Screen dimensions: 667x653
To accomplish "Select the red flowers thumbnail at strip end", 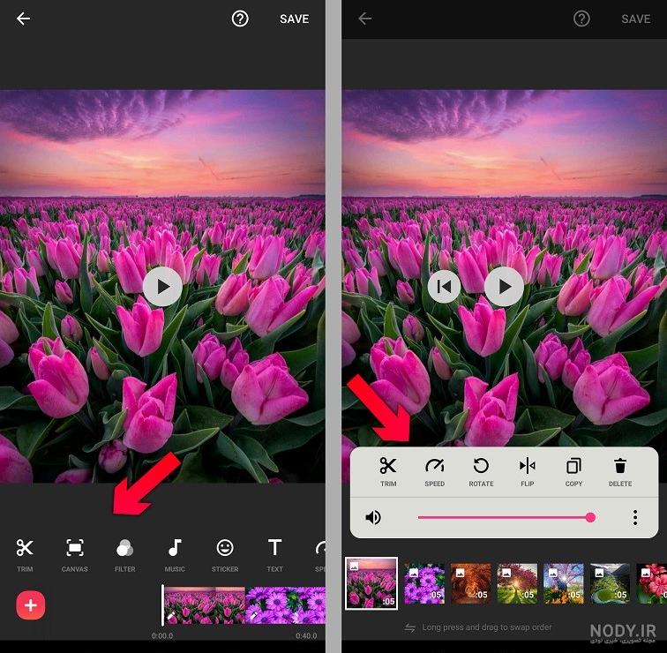I will pos(652,583).
